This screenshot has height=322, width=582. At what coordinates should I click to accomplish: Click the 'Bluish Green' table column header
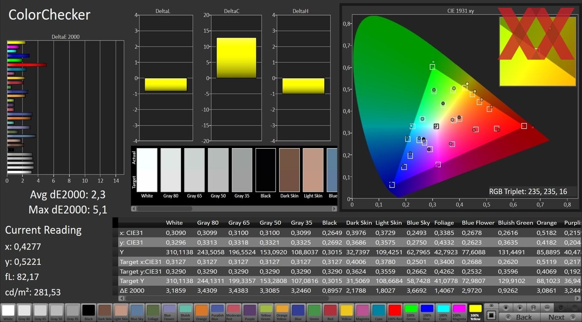click(x=516, y=222)
